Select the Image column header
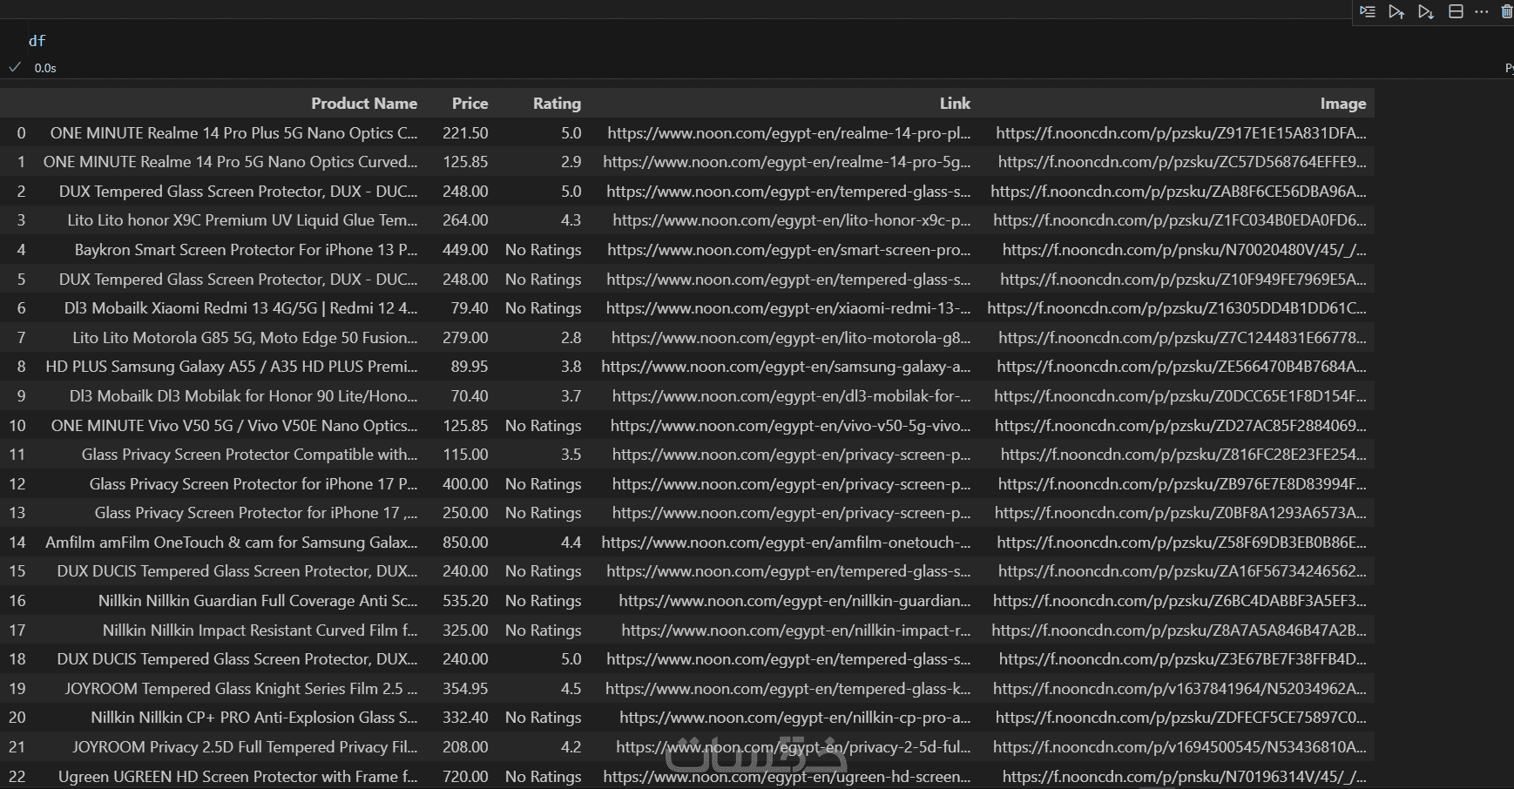Screen dimensions: 1514x789 coord(1342,104)
